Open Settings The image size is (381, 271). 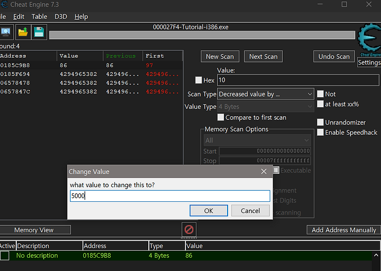(369, 62)
